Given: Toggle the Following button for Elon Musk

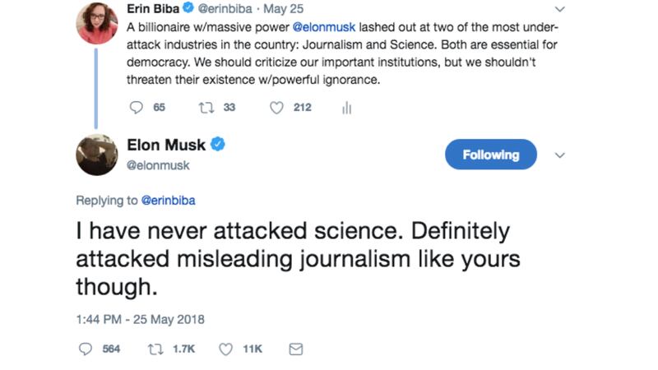Looking at the screenshot, I should point(490,155).
